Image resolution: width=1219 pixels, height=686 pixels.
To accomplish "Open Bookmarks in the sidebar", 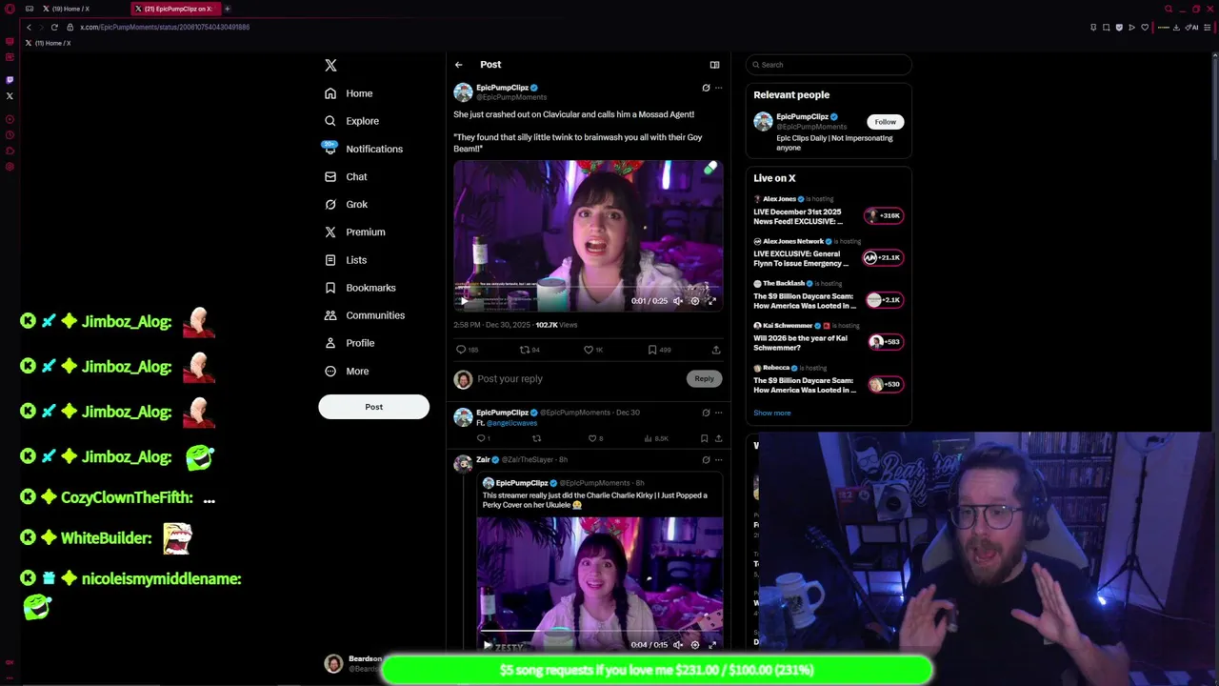I will [360, 287].
